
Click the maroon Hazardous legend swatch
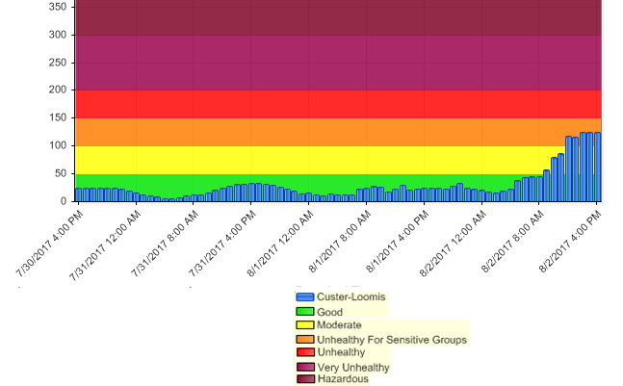point(305,379)
